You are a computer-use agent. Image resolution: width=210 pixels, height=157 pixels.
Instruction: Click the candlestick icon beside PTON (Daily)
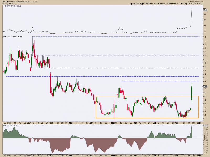click(4, 36)
